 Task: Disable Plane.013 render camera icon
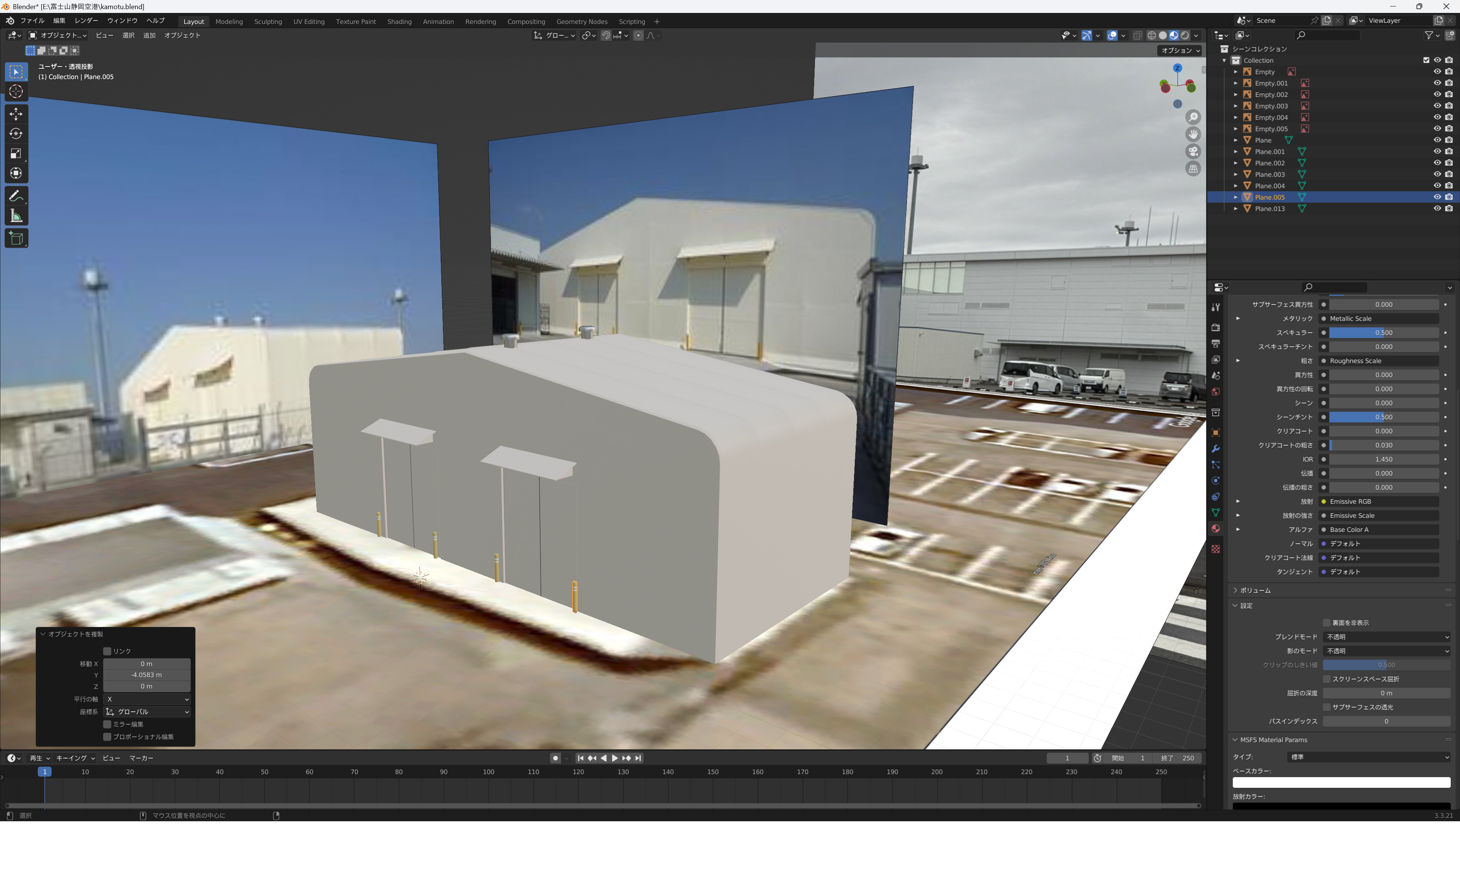[x=1449, y=208]
